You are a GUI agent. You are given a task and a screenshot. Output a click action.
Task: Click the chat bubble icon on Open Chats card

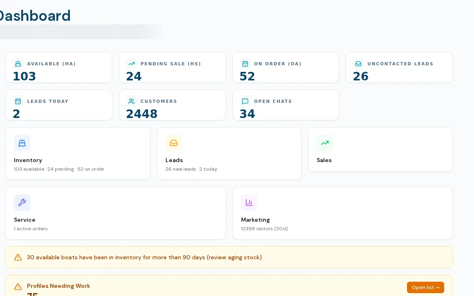point(245,101)
